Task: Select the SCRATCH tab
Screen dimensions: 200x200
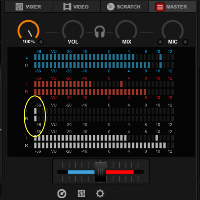Action: pos(125,7)
